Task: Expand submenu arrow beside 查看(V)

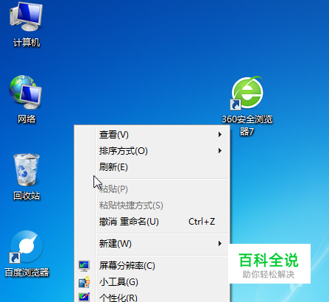Action: coord(220,135)
